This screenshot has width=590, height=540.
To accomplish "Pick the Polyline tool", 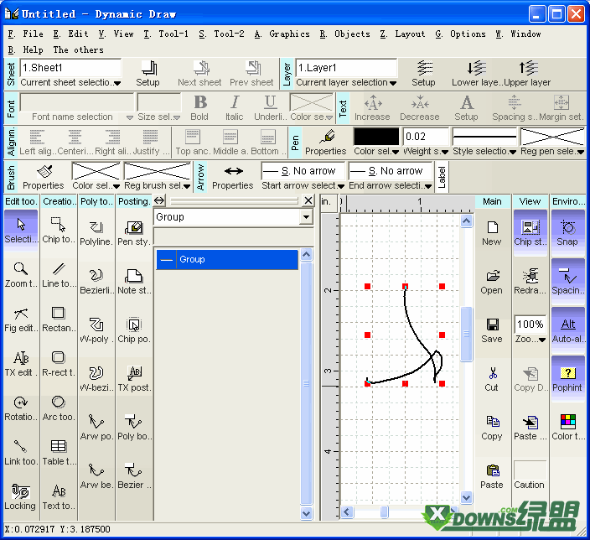I will point(96,233).
